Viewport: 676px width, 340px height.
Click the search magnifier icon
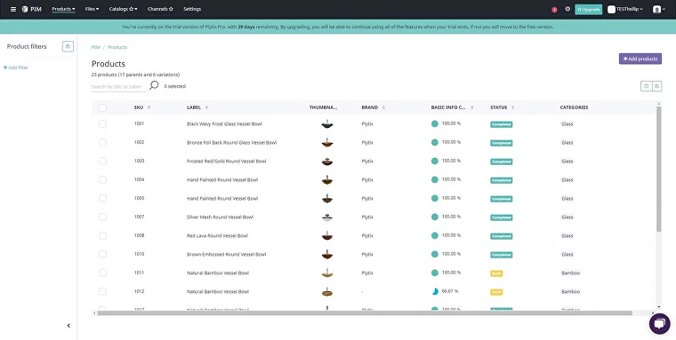coord(154,85)
